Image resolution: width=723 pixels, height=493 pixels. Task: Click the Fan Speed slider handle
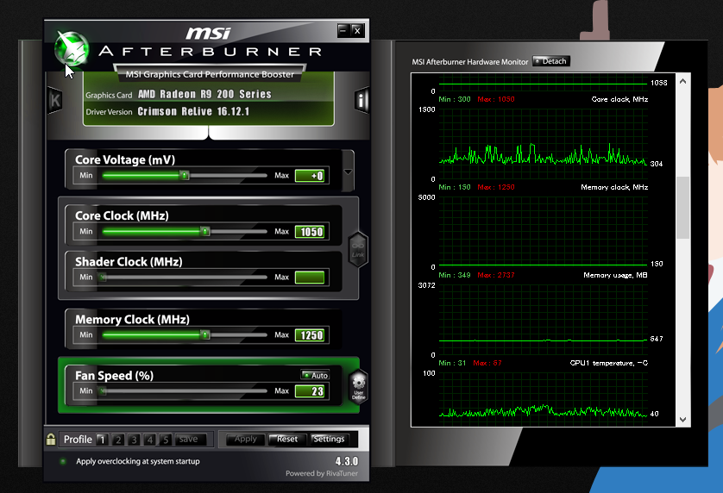[x=103, y=391]
